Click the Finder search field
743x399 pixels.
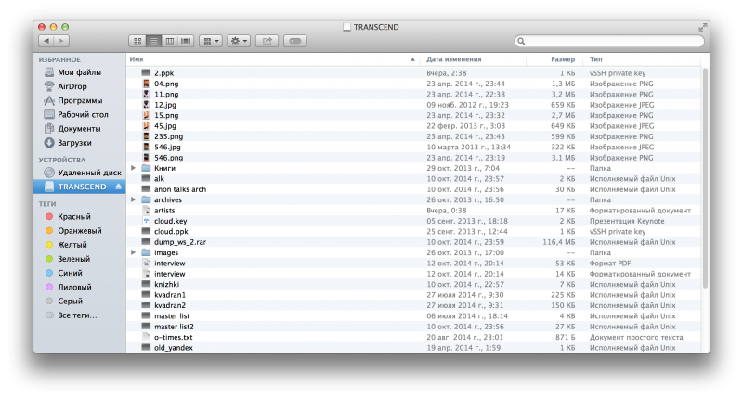[609, 41]
